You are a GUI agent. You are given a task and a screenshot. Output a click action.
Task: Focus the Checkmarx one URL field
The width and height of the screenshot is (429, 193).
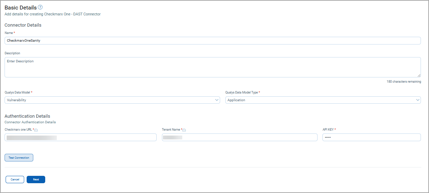(x=81, y=137)
